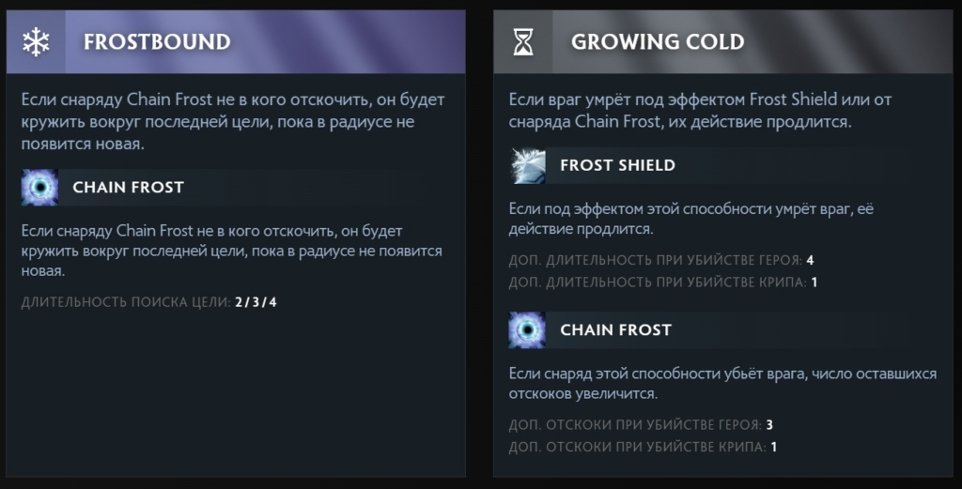Click the Growing Cold facet description paragraph
This screenshot has width=962, height=489.
699,110
